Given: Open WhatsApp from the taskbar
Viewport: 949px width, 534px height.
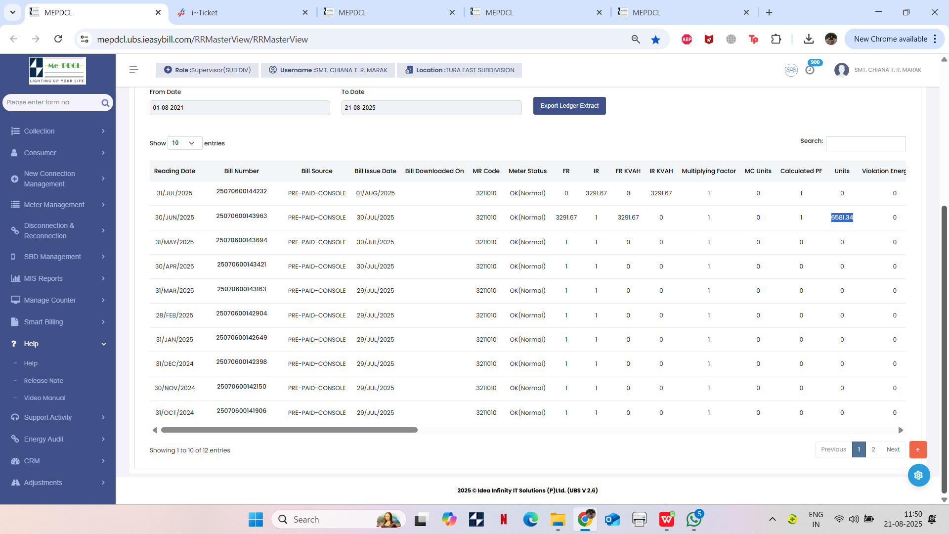Looking at the screenshot, I should (693, 519).
